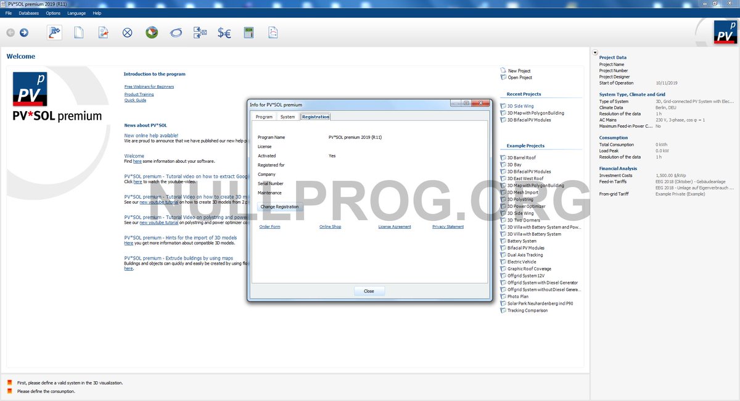
Task: Open Free Webinars for Beginners link
Action: [x=149, y=87]
